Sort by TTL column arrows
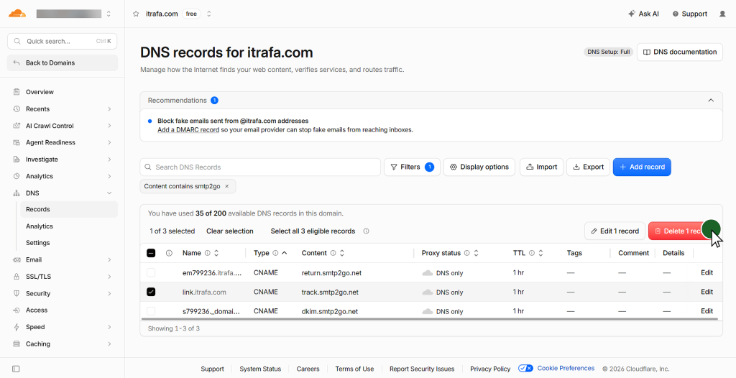Image resolution: width=736 pixels, height=378 pixels. point(540,253)
